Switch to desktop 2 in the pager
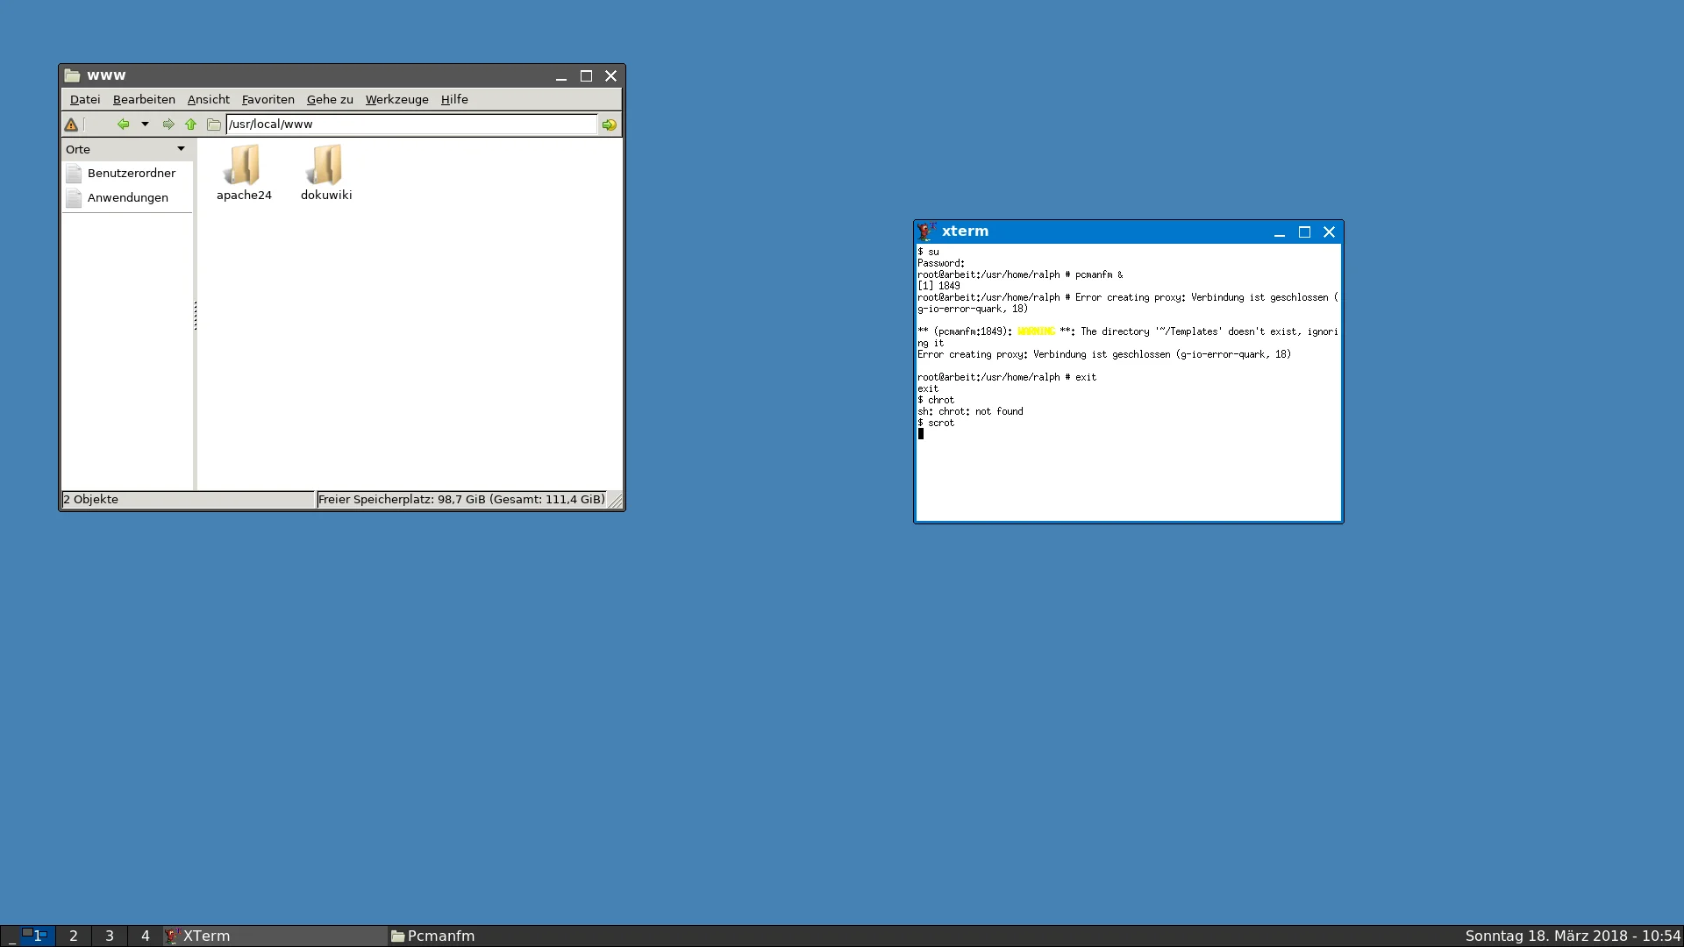The height and width of the screenshot is (947, 1684). (x=74, y=936)
